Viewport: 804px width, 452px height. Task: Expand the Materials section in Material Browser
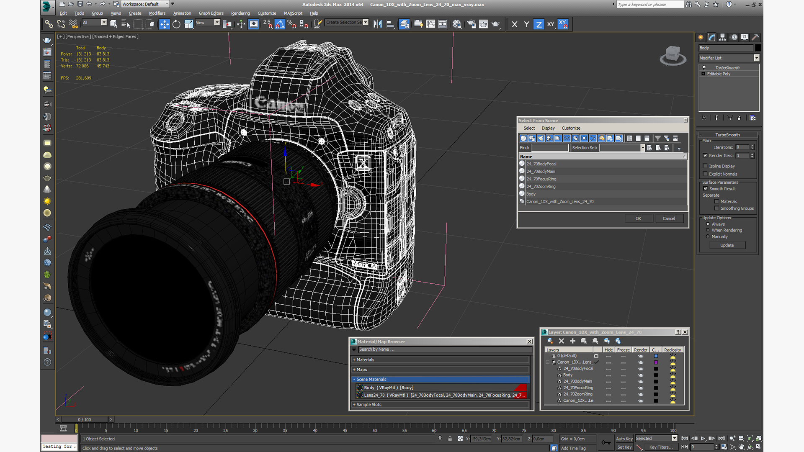click(441, 360)
